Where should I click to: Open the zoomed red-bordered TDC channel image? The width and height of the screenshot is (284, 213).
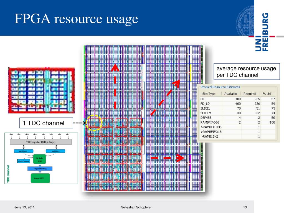pyautogui.click(x=41, y=90)
